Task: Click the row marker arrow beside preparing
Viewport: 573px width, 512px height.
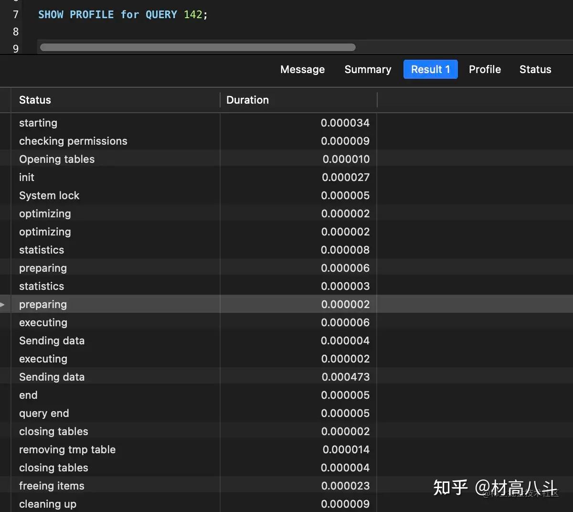Action: [x=3, y=304]
